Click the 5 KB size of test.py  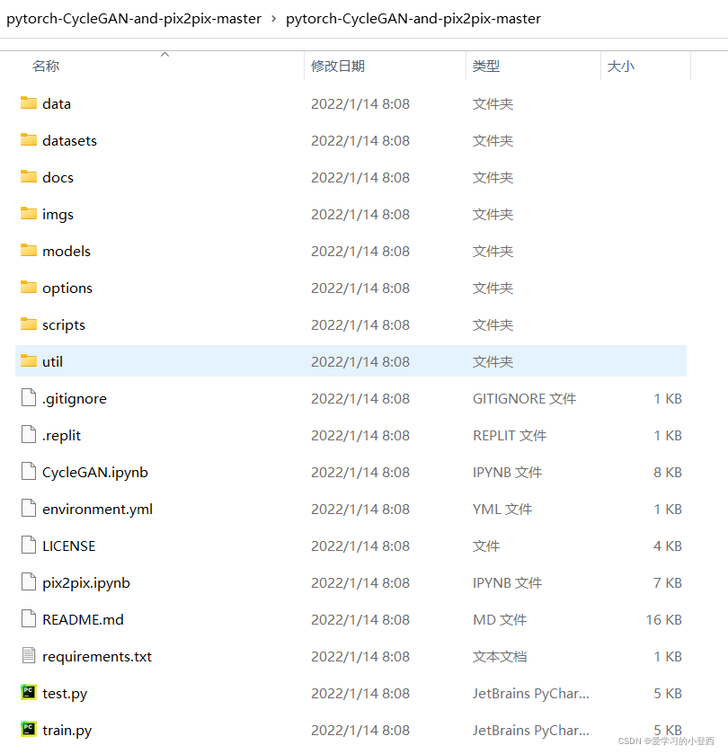pos(668,694)
